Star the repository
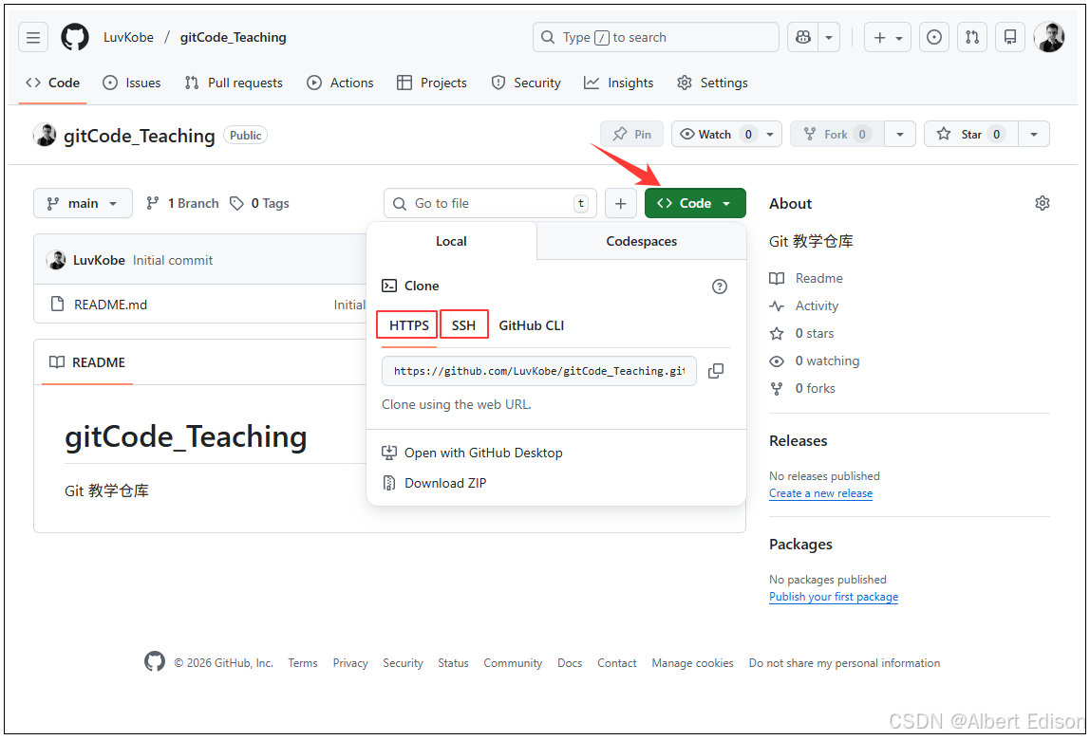 point(971,134)
